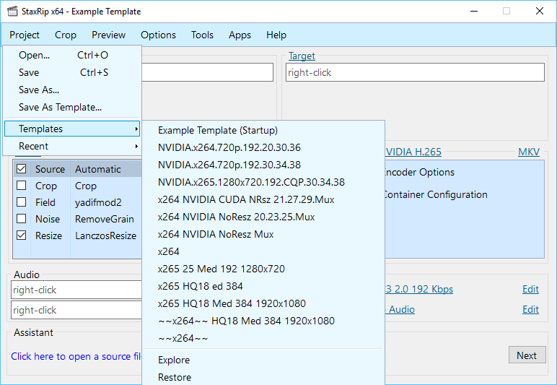557x385 pixels.
Task: Click Restore in templates submenu
Action: [263, 377]
